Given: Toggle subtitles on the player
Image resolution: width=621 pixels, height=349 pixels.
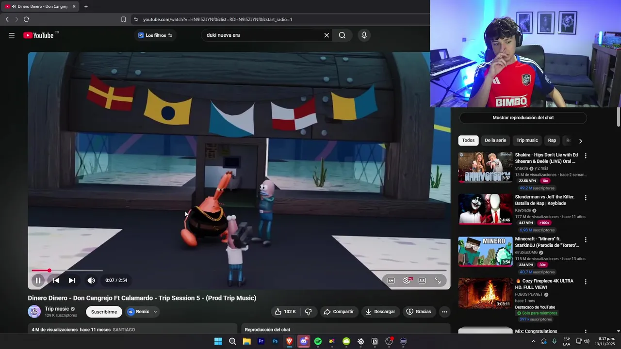Looking at the screenshot, I should tap(391, 280).
